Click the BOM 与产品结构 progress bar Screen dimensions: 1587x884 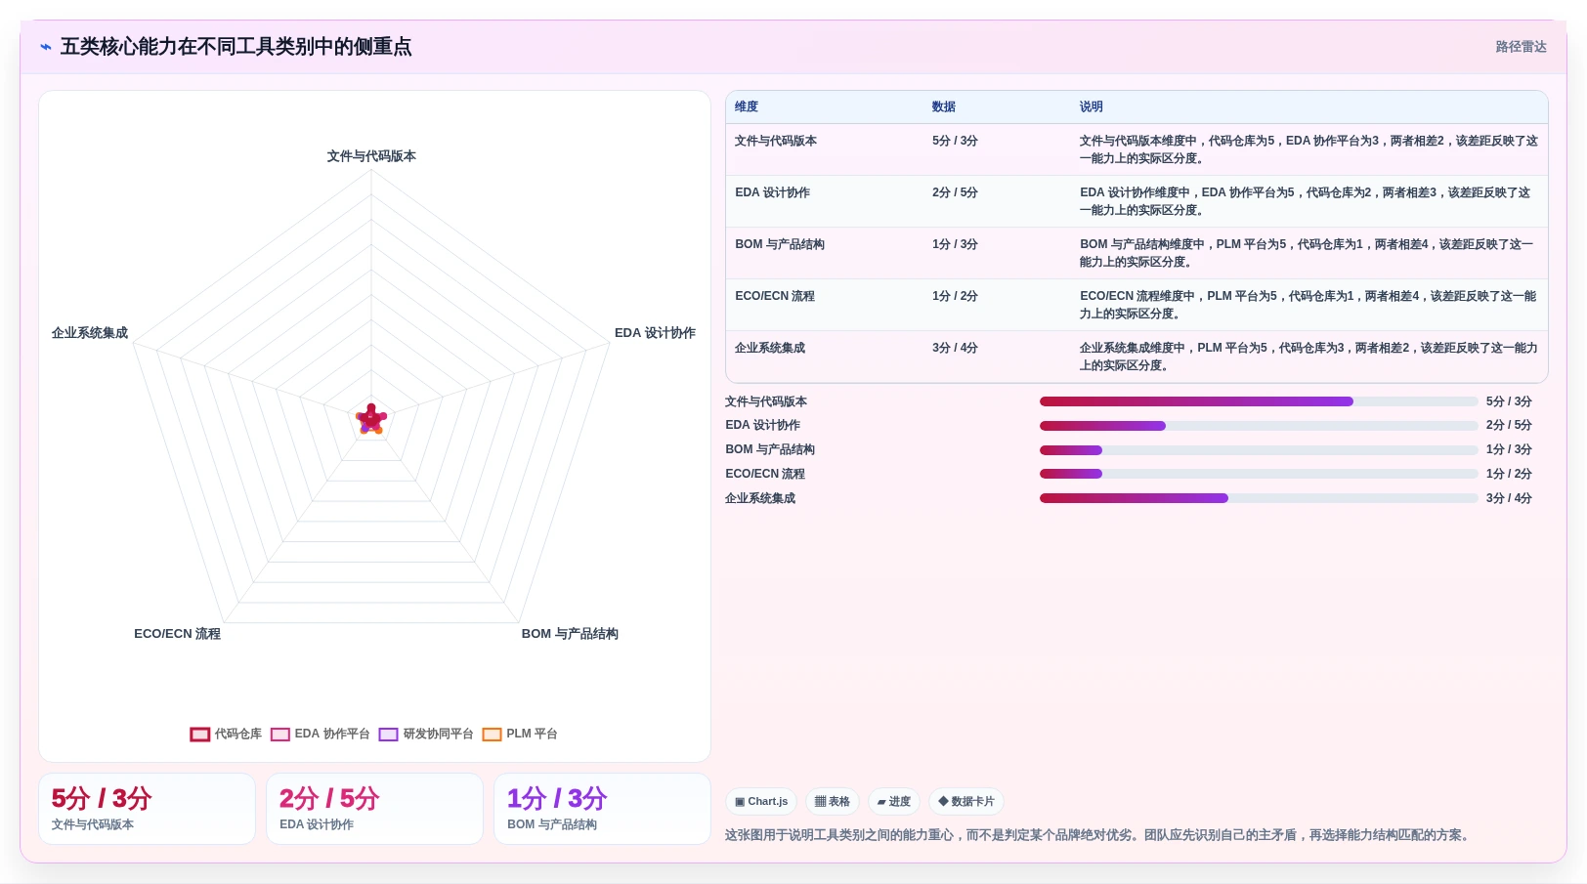1259,450
